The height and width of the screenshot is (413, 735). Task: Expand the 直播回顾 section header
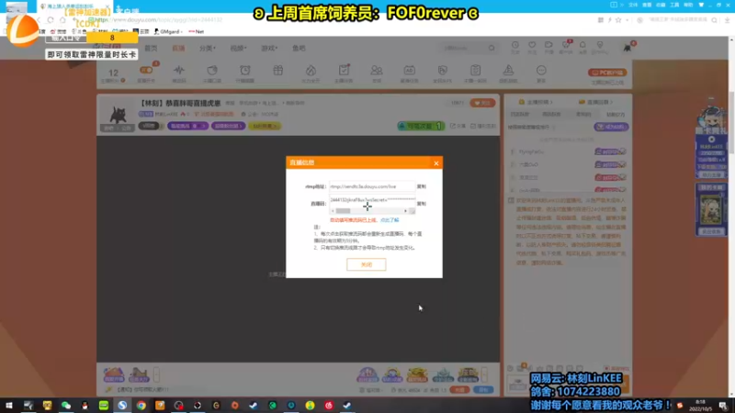pos(596,102)
